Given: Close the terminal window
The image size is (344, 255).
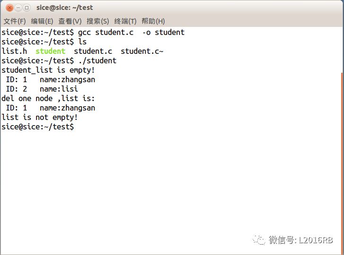Looking at the screenshot, I should coord(9,8).
